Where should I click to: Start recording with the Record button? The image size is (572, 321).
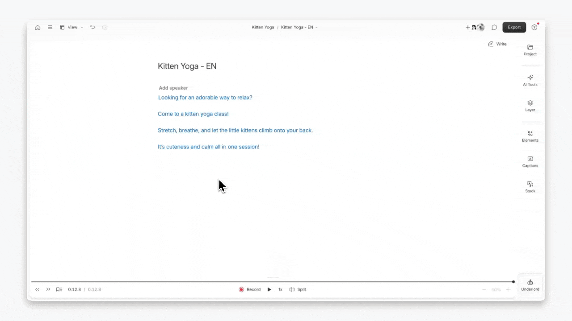(249, 289)
